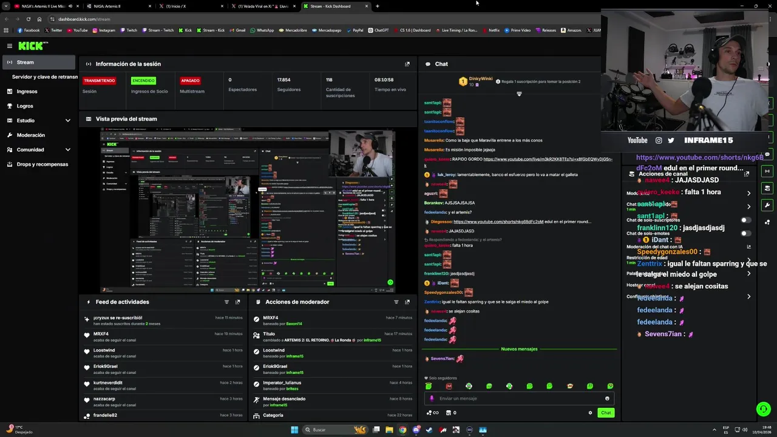Viewport: 777px width, 437px height.
Task: Expand the Estudio sidebar section
Action: click(x=67, y=121)
